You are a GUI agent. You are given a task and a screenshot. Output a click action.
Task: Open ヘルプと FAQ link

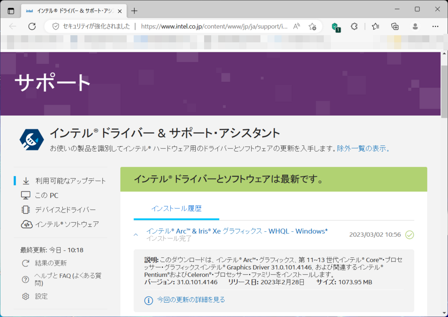pyautogui.click(x=68, y=279)
